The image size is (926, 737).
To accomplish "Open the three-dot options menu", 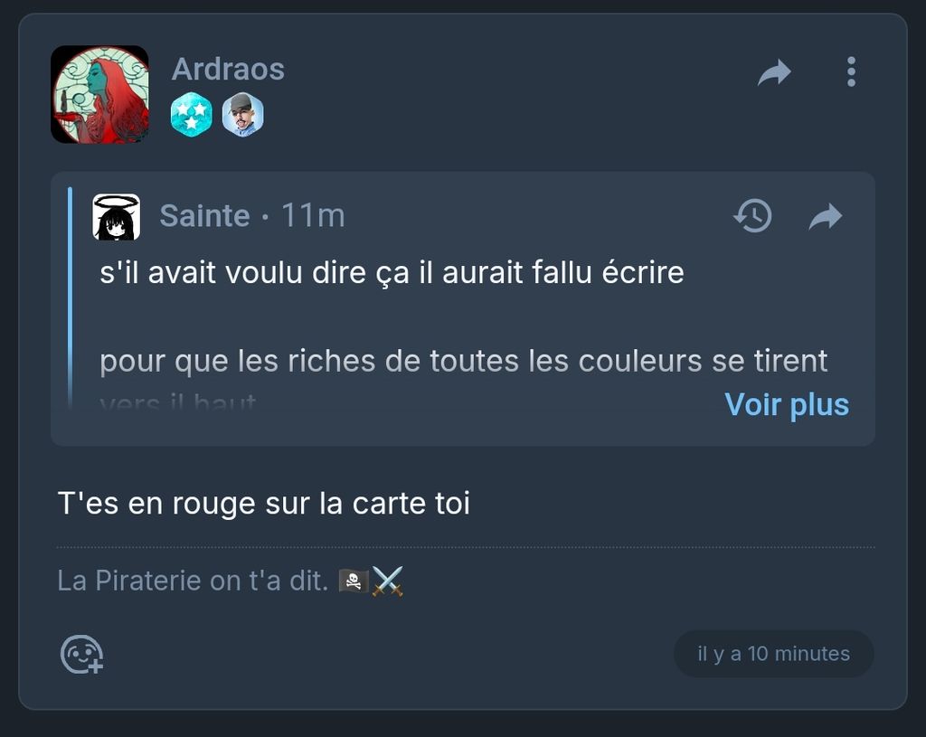I will pyautogui.click(x=851, y=72).
